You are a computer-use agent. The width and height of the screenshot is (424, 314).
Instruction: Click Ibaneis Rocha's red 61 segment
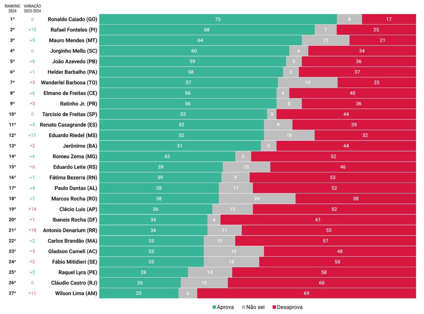[x=318, y=220]
